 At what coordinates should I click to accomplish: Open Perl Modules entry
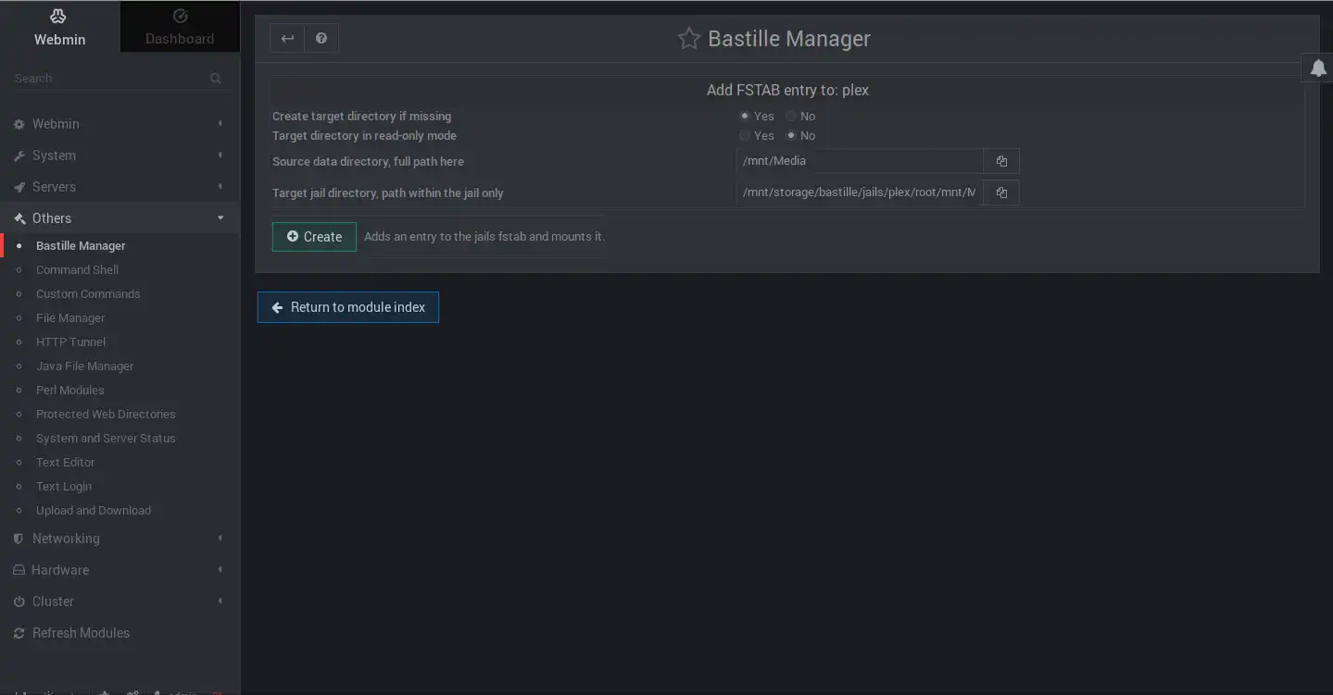pyautogui.click(x=69, y=391)
